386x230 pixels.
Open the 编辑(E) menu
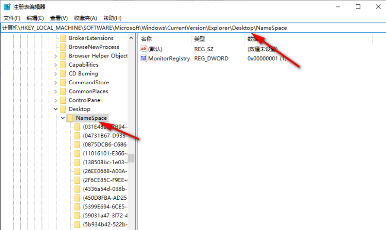coord(35,18)
